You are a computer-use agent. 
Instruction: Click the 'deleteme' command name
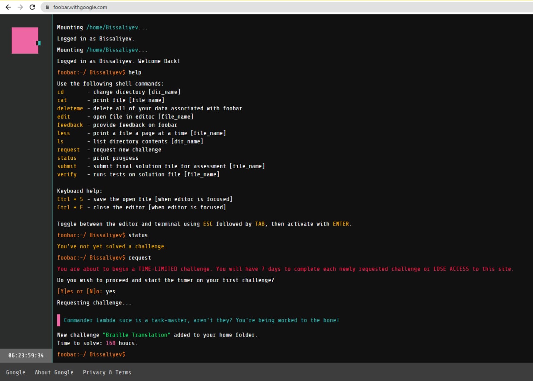point(70,109)
